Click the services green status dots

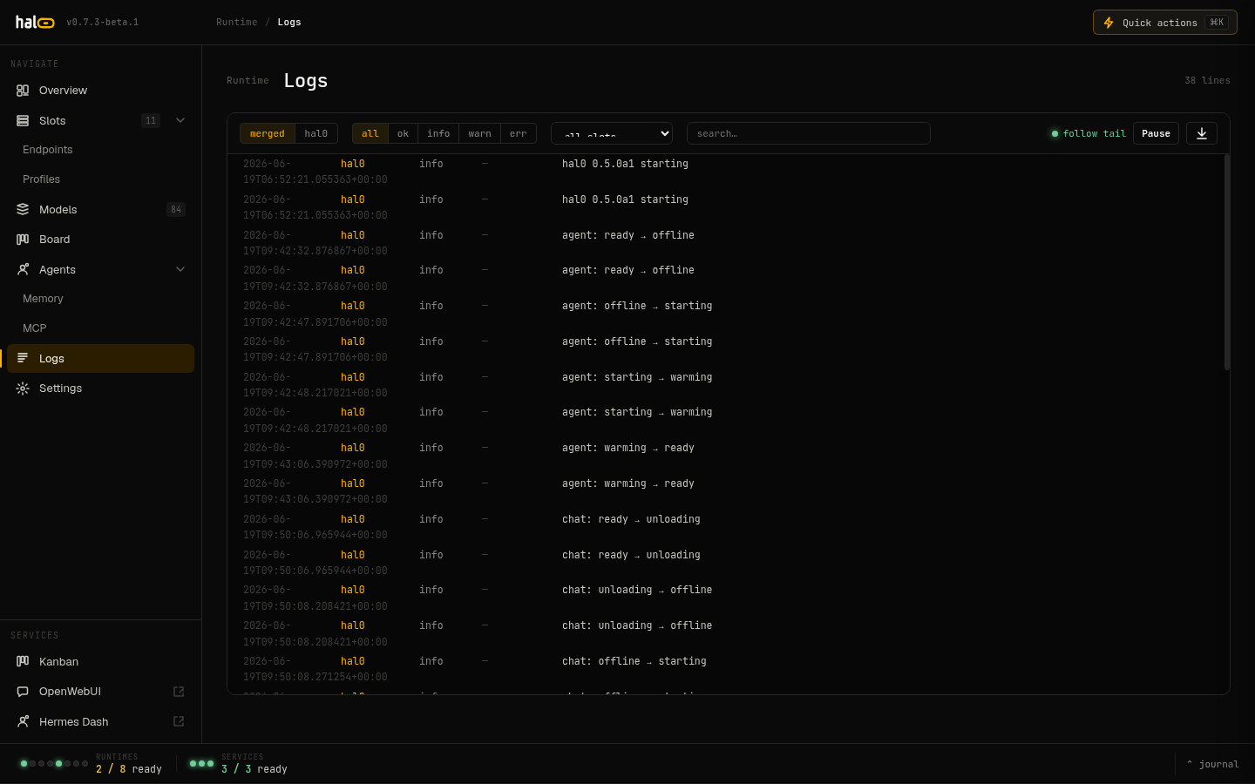point(201,764)
